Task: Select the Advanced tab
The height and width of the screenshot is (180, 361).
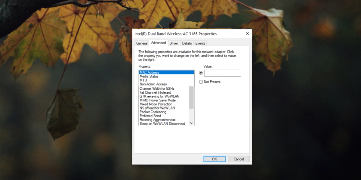Action: [159, 43]
